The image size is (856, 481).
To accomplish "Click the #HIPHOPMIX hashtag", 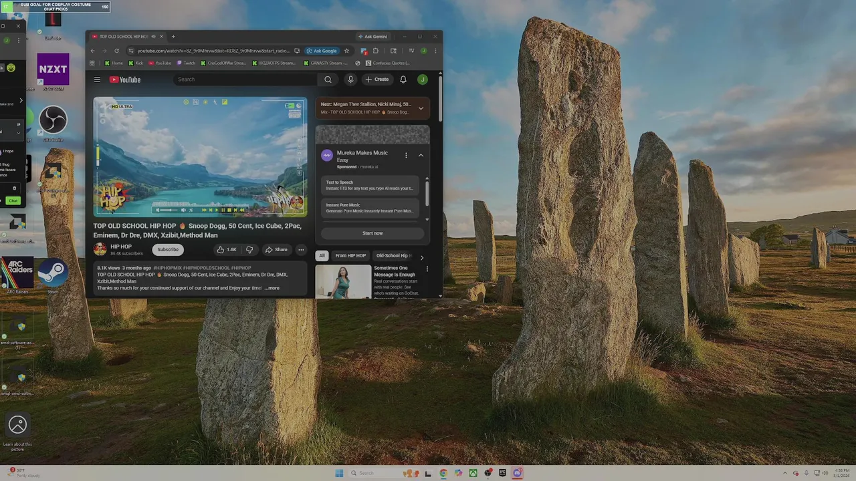I will tap(168, 268).
